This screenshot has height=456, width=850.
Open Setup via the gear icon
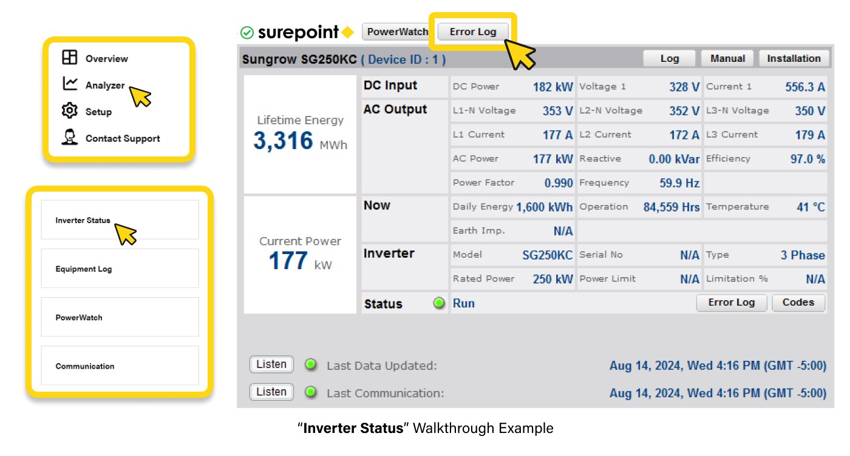[69, 112]
